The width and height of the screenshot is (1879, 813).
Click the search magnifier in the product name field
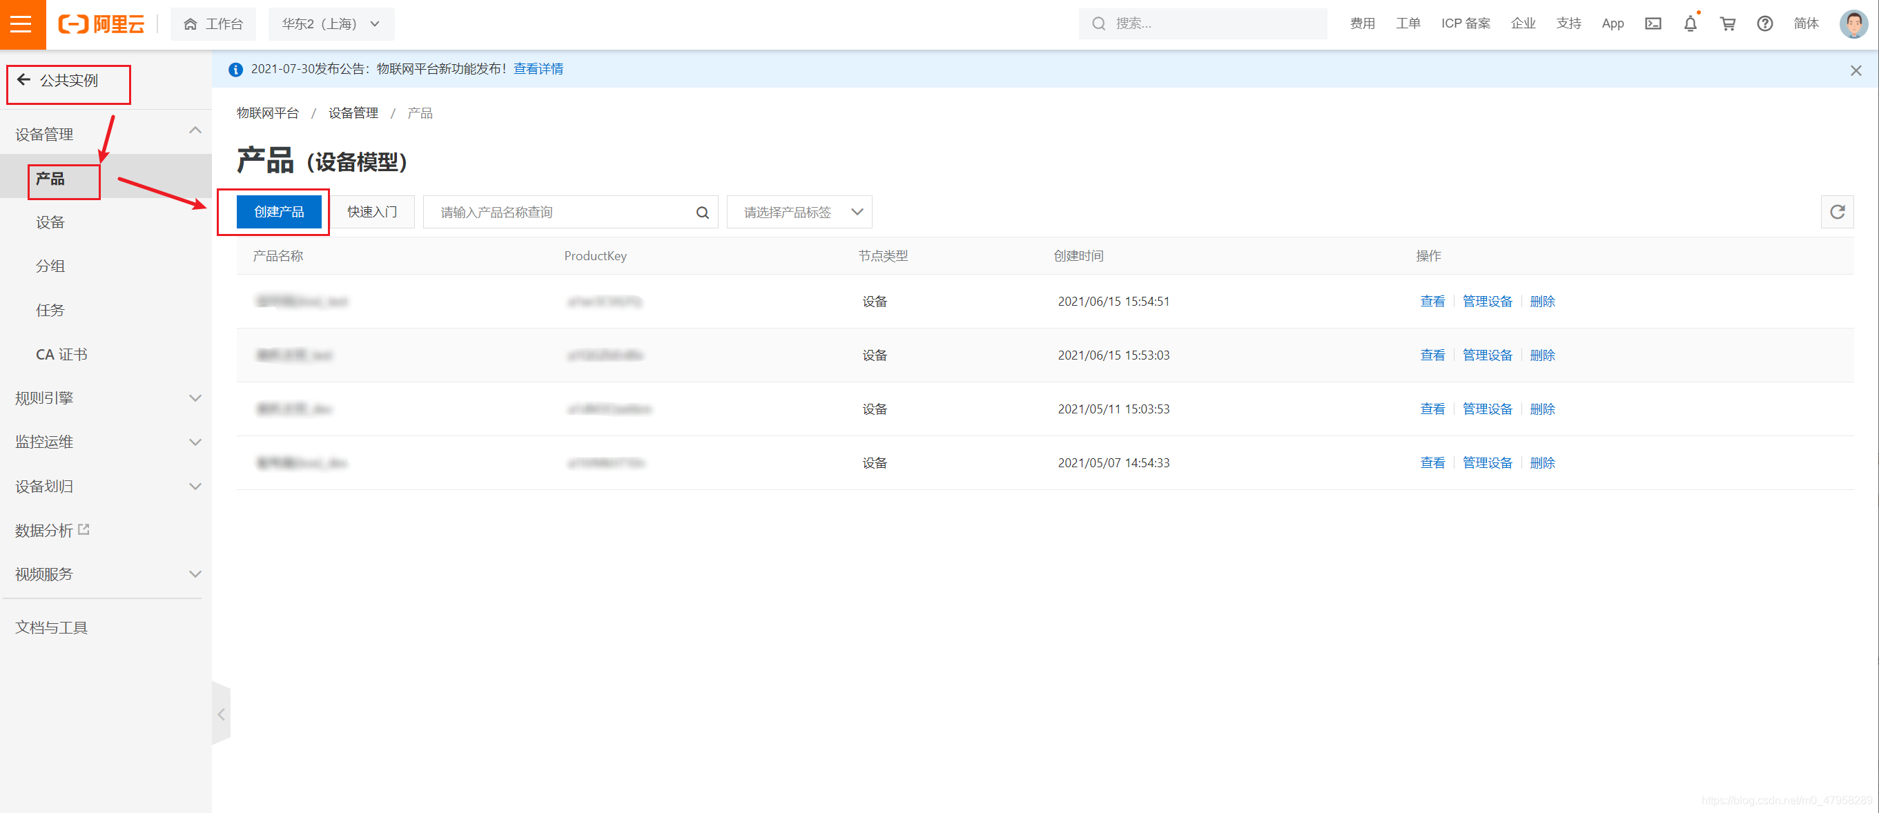pos(703,213)
